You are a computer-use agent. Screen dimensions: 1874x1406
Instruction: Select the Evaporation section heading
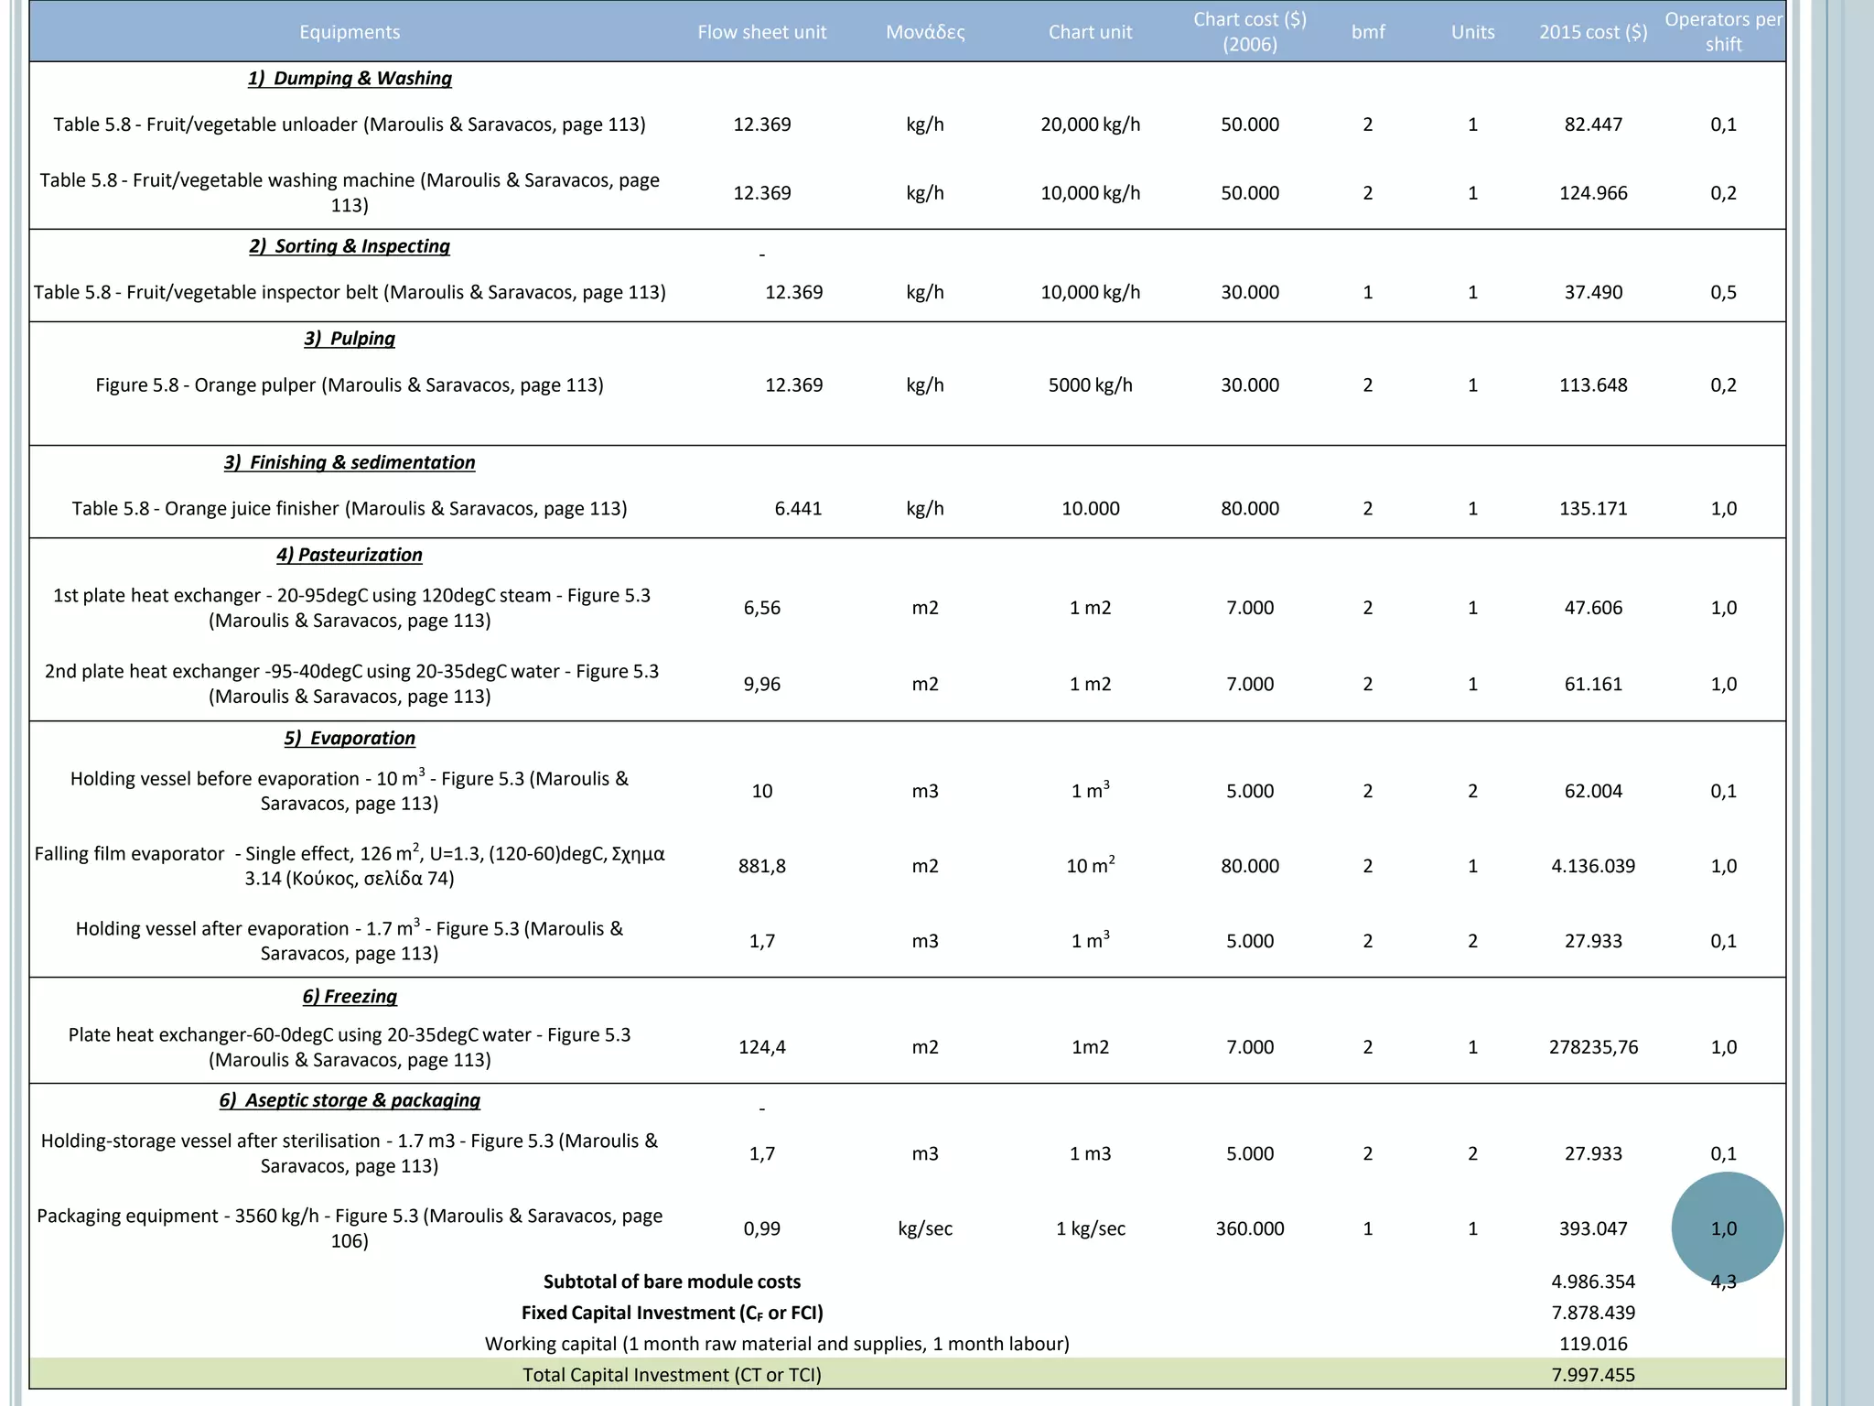(350, 738)
